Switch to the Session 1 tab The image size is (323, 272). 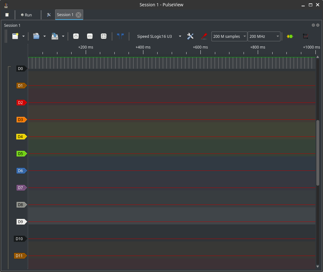65,15
